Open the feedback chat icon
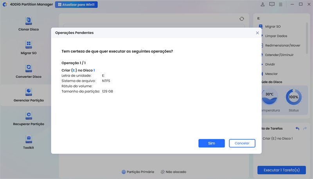The image size is (313, 179). (272, 4)
